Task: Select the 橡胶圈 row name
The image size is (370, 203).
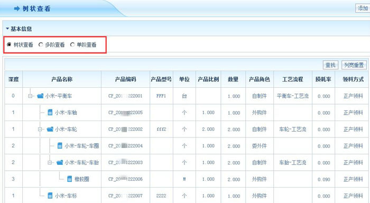Action: coord(82,179)
